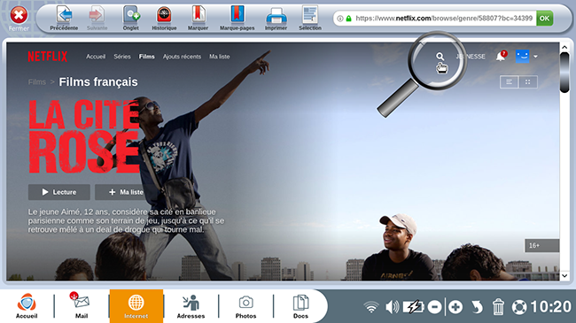This screenshot has height=323, width=576.
Task: Switch to grid view layout
Action: coord(528,81)
